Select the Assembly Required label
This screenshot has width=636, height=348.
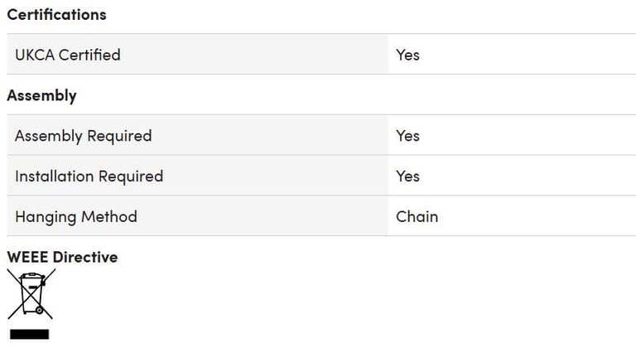click(83, 136)
